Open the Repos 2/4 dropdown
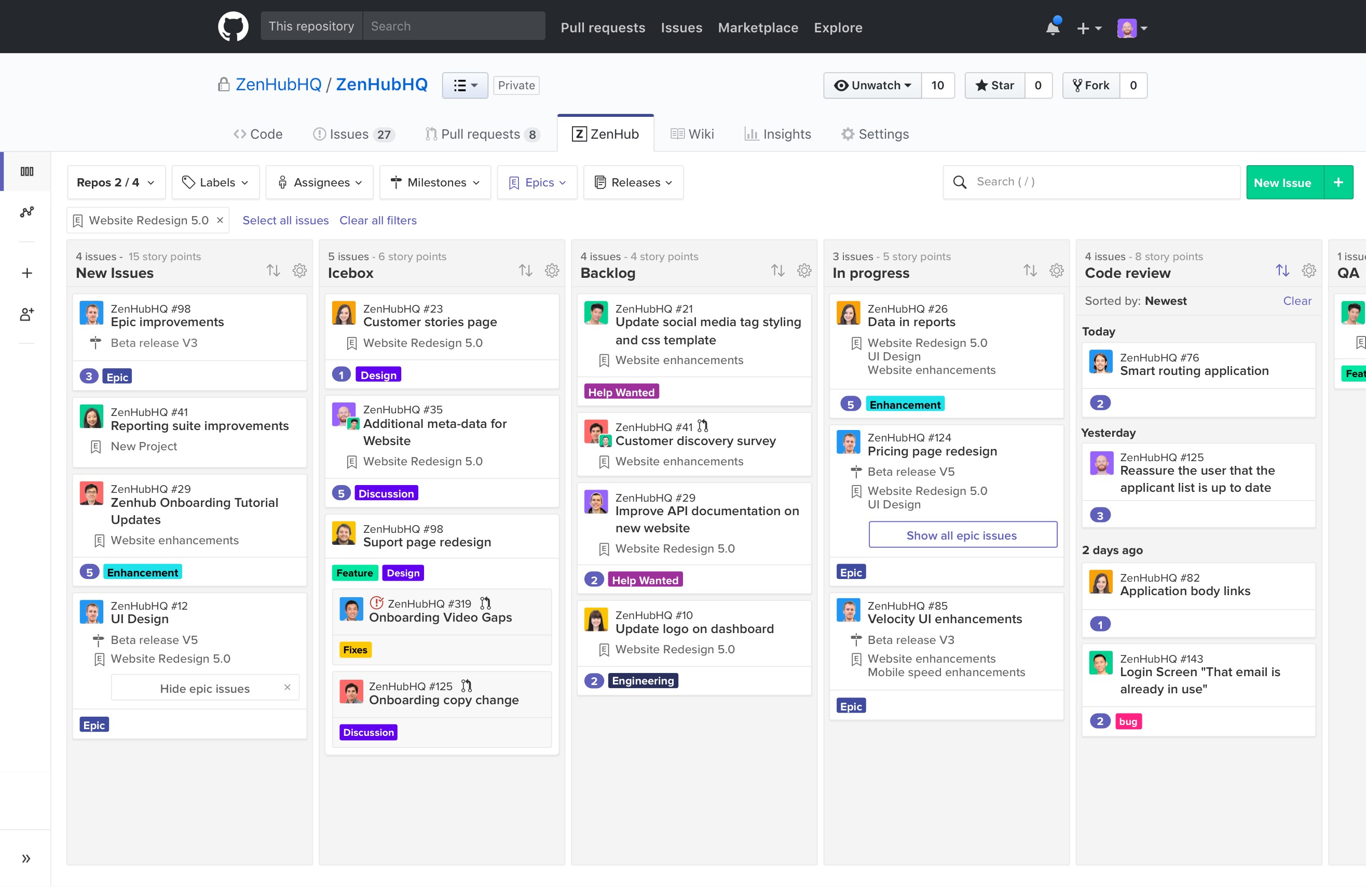 [116, 182]
